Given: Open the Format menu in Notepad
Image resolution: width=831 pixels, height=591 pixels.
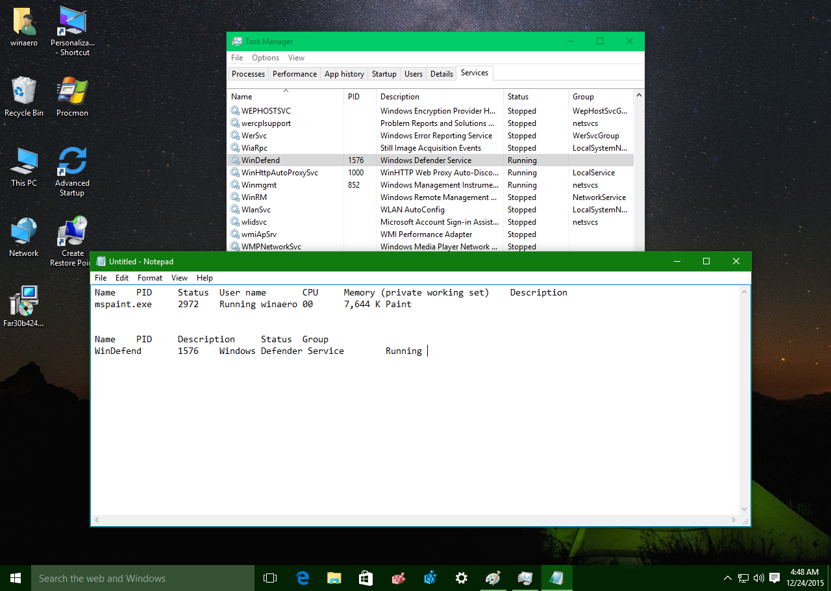Looking at the screenshot, I should 149,277.
